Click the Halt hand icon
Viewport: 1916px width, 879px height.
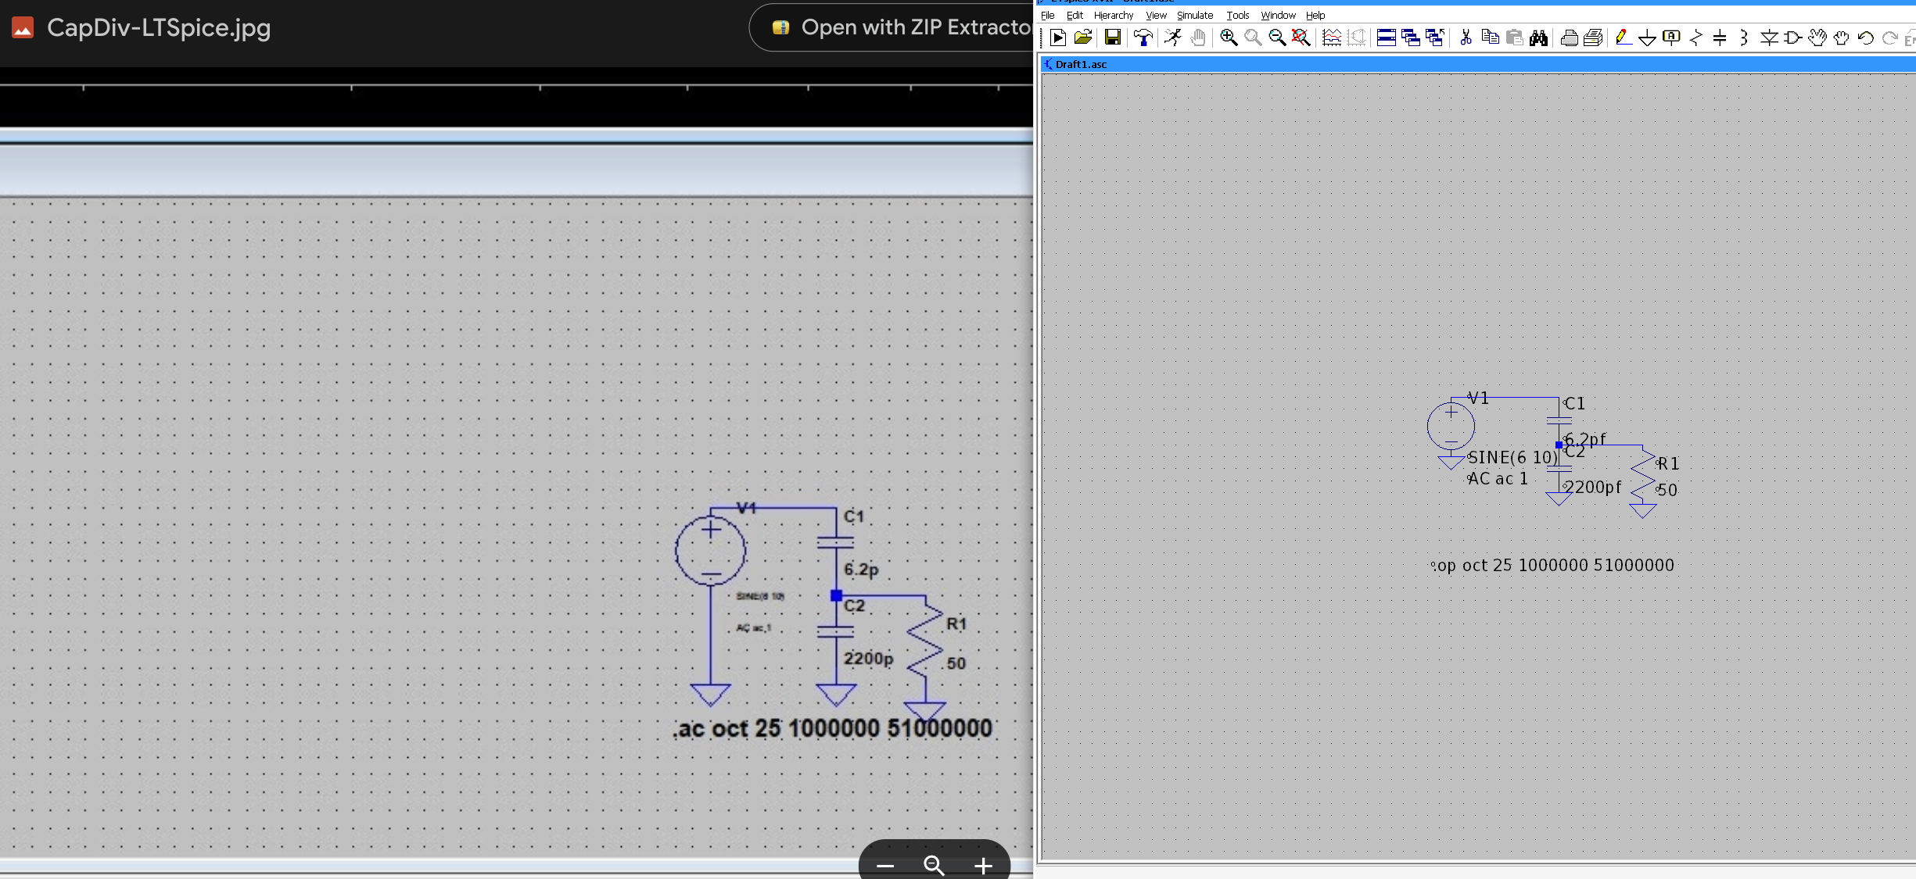pyautogui.click(x=1197, y=38)
